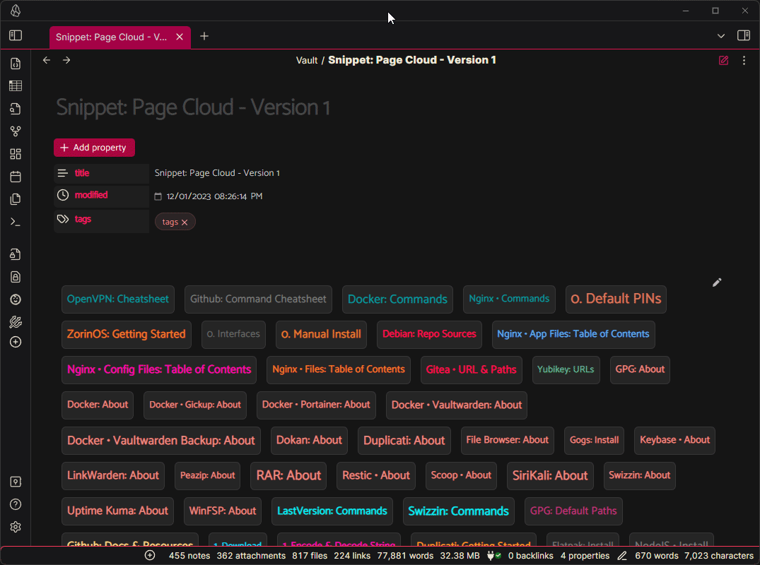Open the Docker: Commands page link

coord(397,299)
